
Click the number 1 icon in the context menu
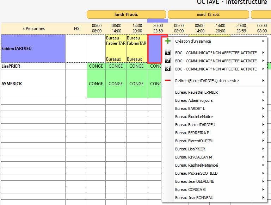pyautogui.click(x=168, y=53)
